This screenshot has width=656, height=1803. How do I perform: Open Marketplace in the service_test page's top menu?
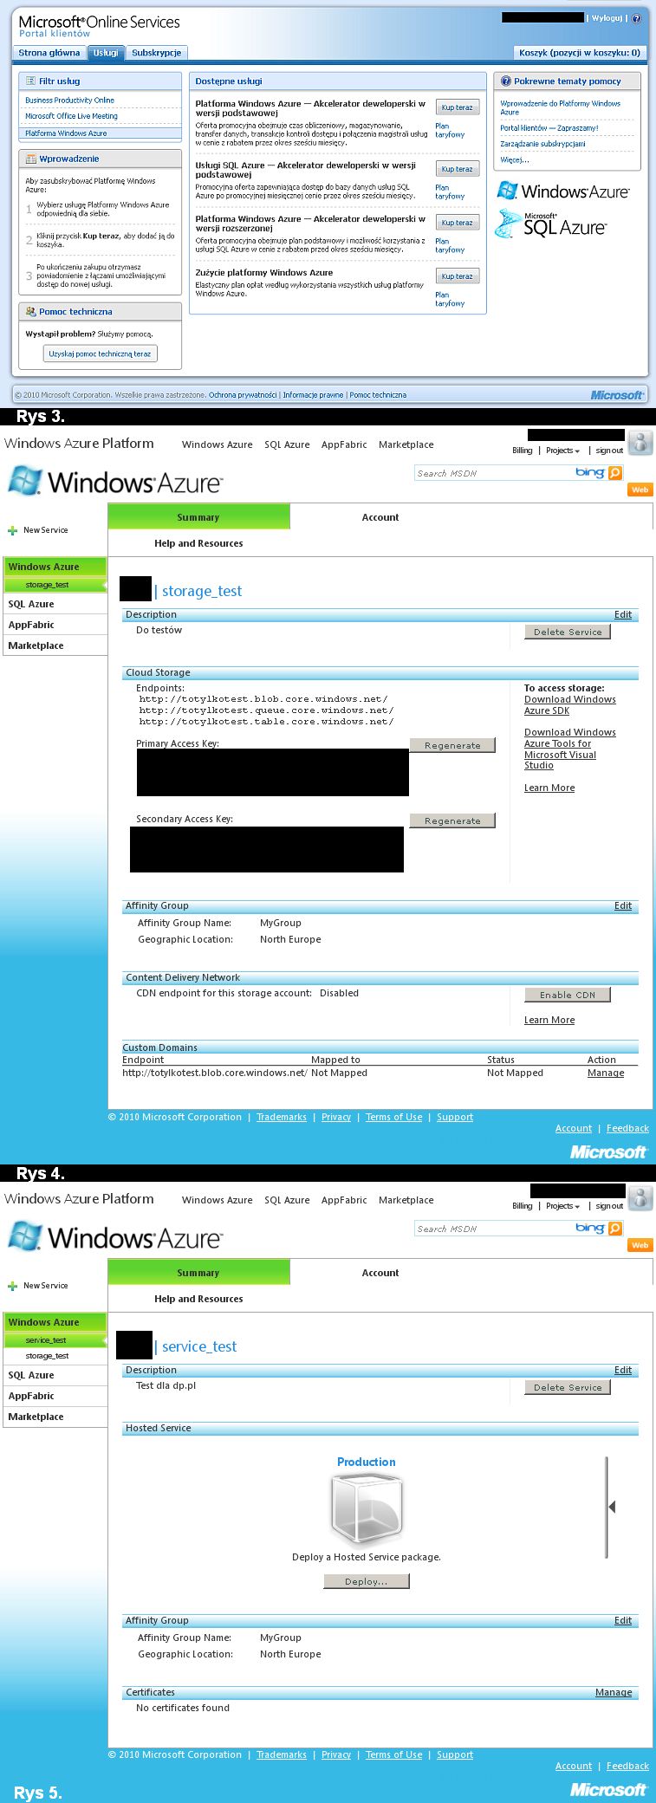[x=406, y=1200]
